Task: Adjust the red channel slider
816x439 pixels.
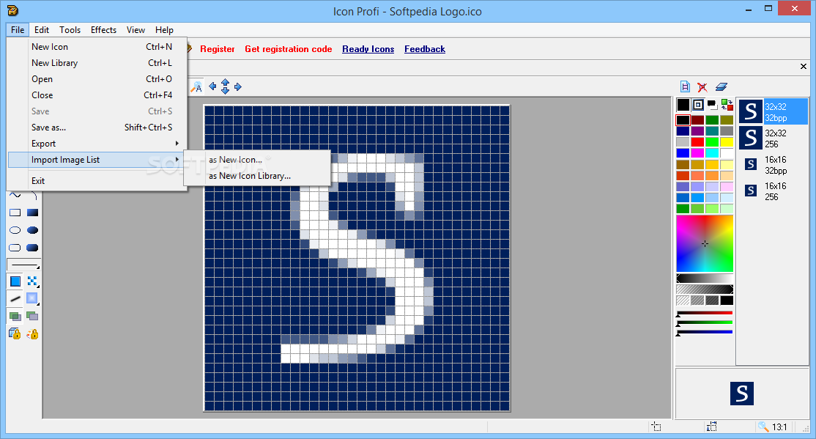Action: pyautogui.click(x=705, y=314)
